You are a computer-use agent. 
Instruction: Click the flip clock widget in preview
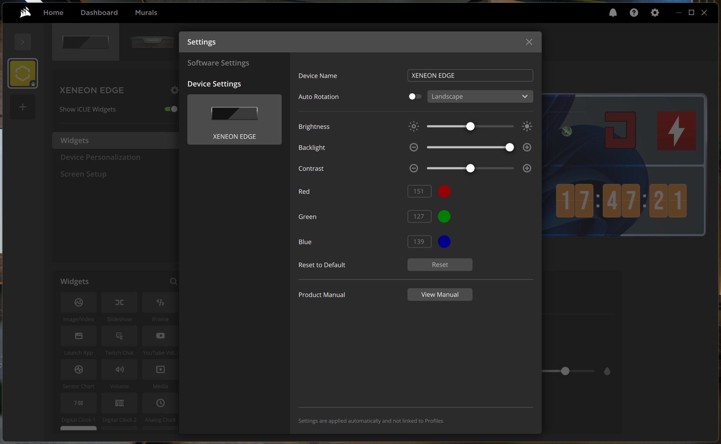coord(621,201)
